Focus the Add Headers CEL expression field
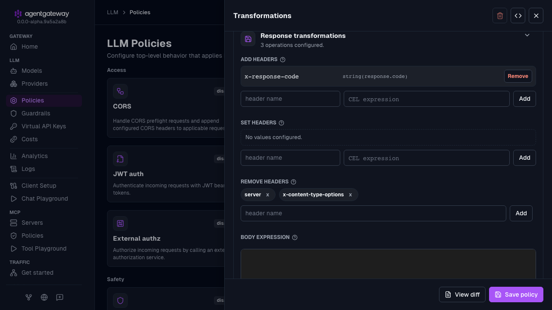 point(427,99)
